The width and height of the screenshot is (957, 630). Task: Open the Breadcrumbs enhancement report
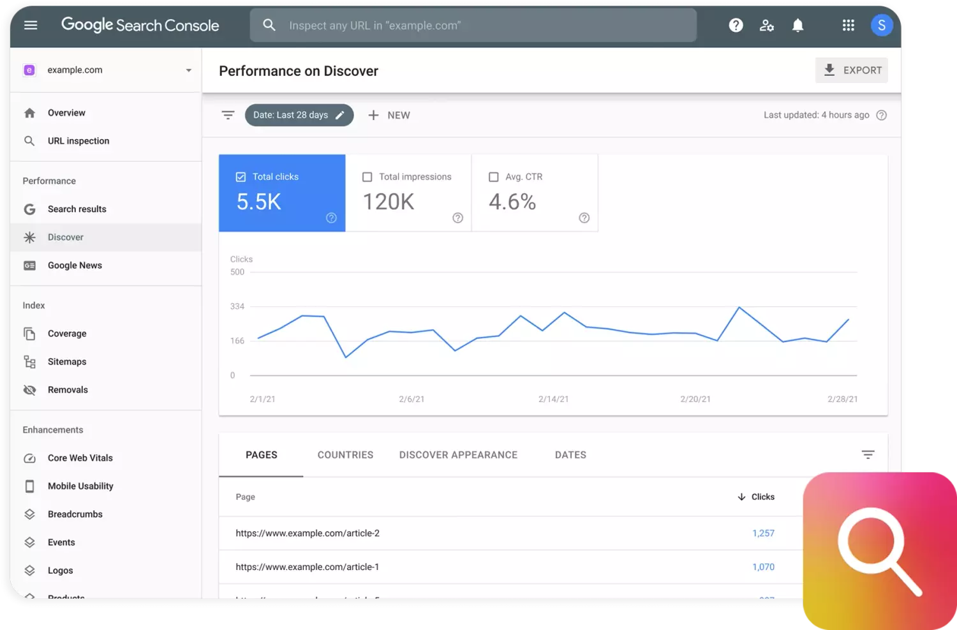click(75, 514)
